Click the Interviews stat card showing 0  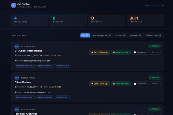tap(68, 20)
